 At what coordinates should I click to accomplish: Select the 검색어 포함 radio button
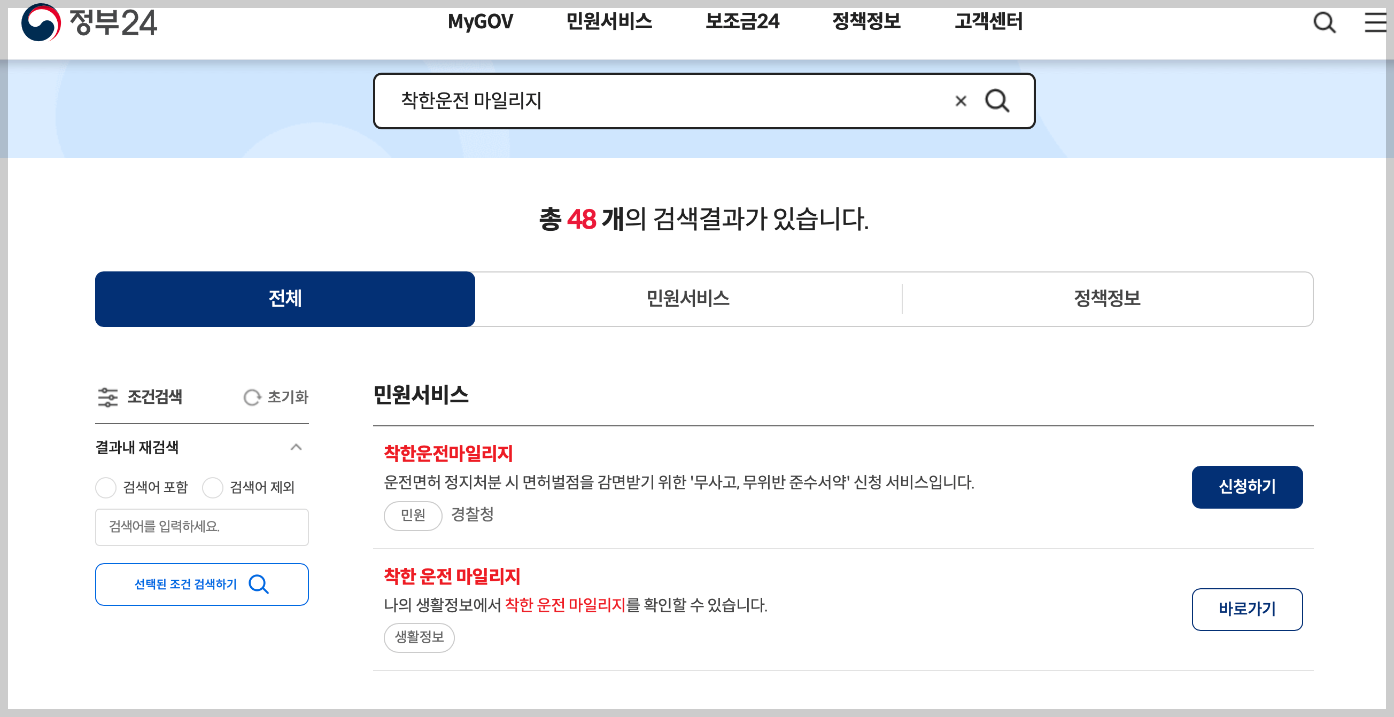[x=106, y=487]
